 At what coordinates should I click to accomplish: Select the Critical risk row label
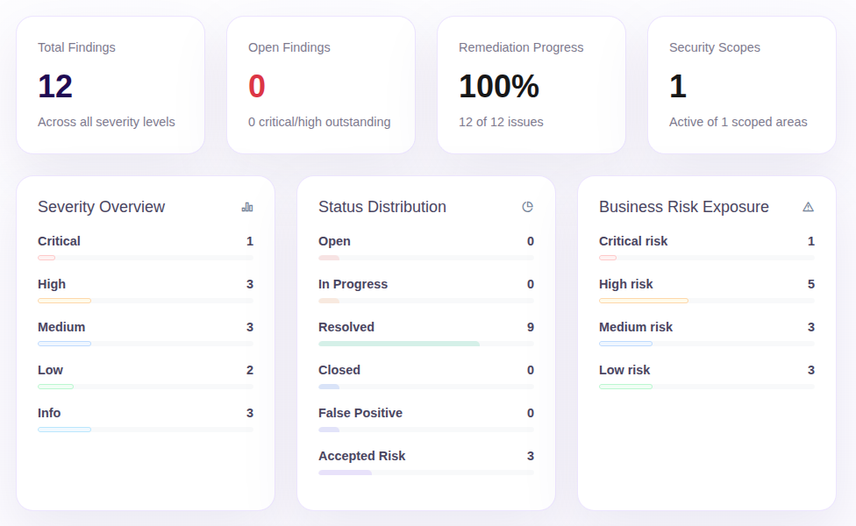tap(633, 241)
